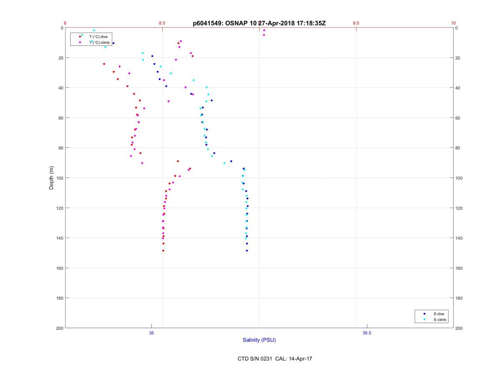Screen dimensions: 501x369
Task: Click the '120' tick on the right depth axis
Action: pyautogui.click(x=459, y=208)
